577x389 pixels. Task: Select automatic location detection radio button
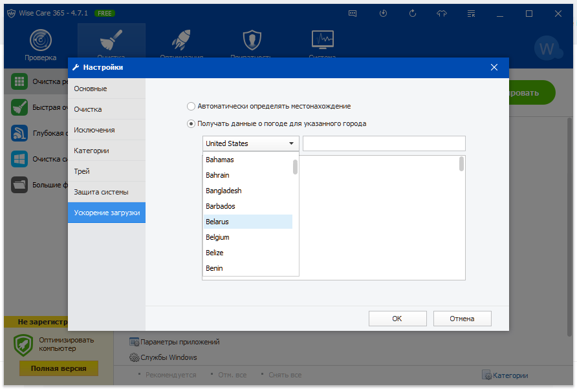pyautogui.click(x=191, y=106)
